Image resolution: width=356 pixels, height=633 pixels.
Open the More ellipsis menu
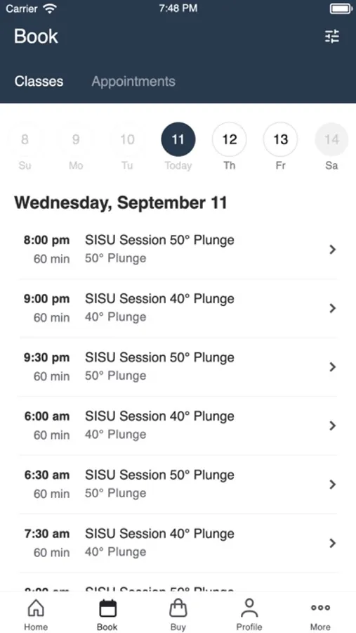coord(320,608)
